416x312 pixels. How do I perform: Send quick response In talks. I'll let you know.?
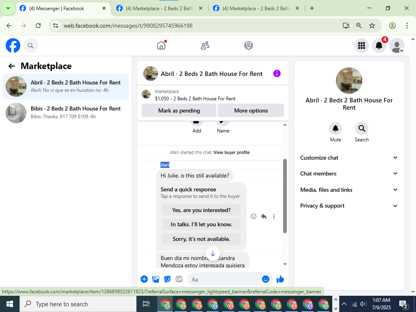201,224
